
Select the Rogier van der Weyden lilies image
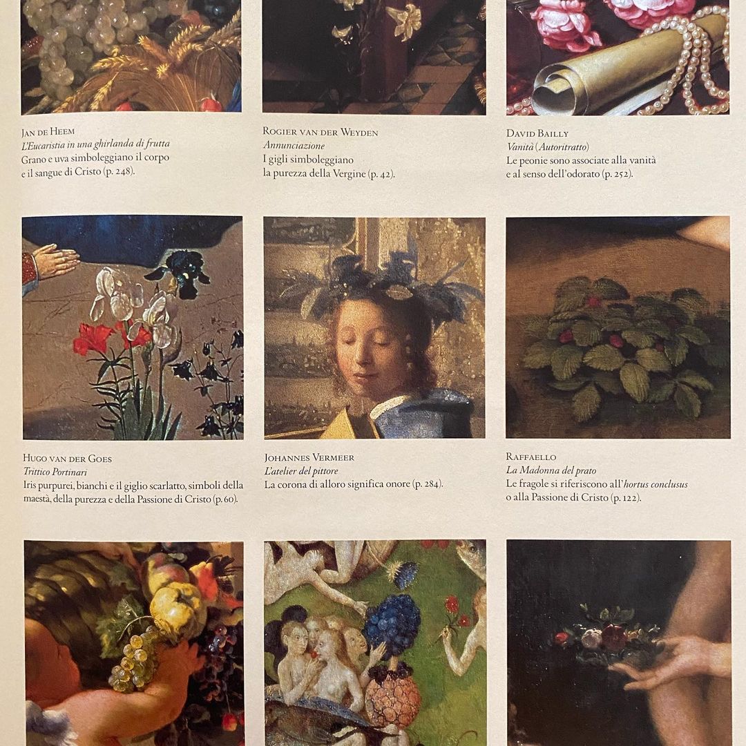374,57
